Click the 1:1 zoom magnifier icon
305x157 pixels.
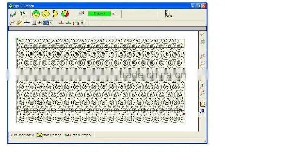[x=202, y=86]
